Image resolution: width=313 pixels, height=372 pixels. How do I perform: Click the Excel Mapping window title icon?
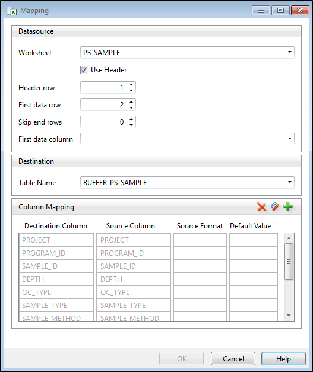(x=12, y=11)
